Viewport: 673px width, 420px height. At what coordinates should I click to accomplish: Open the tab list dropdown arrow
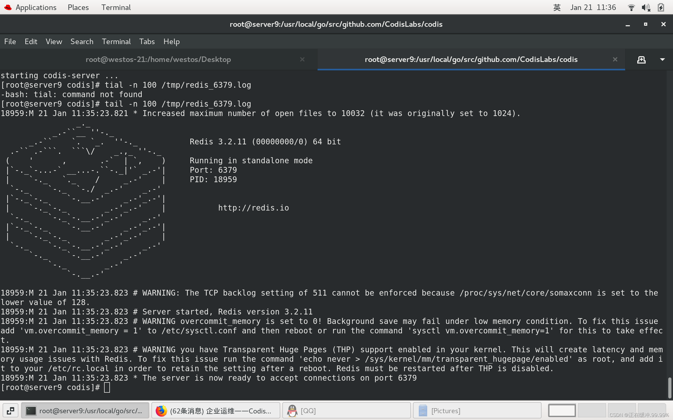(x=662, y=59)
